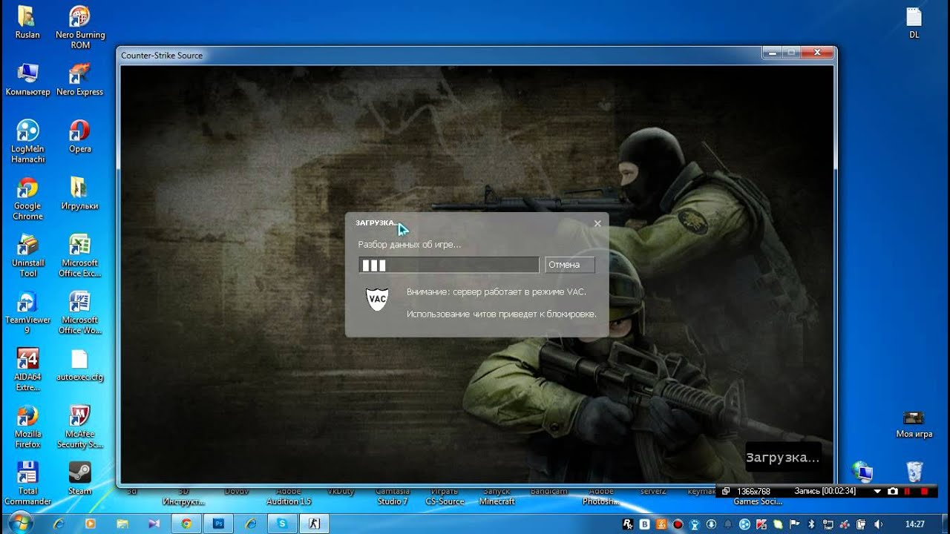Image resolution: width=950 pixels, height=534 pixels.
Task: Open the Windows Start menu
Action: point(20,523)
